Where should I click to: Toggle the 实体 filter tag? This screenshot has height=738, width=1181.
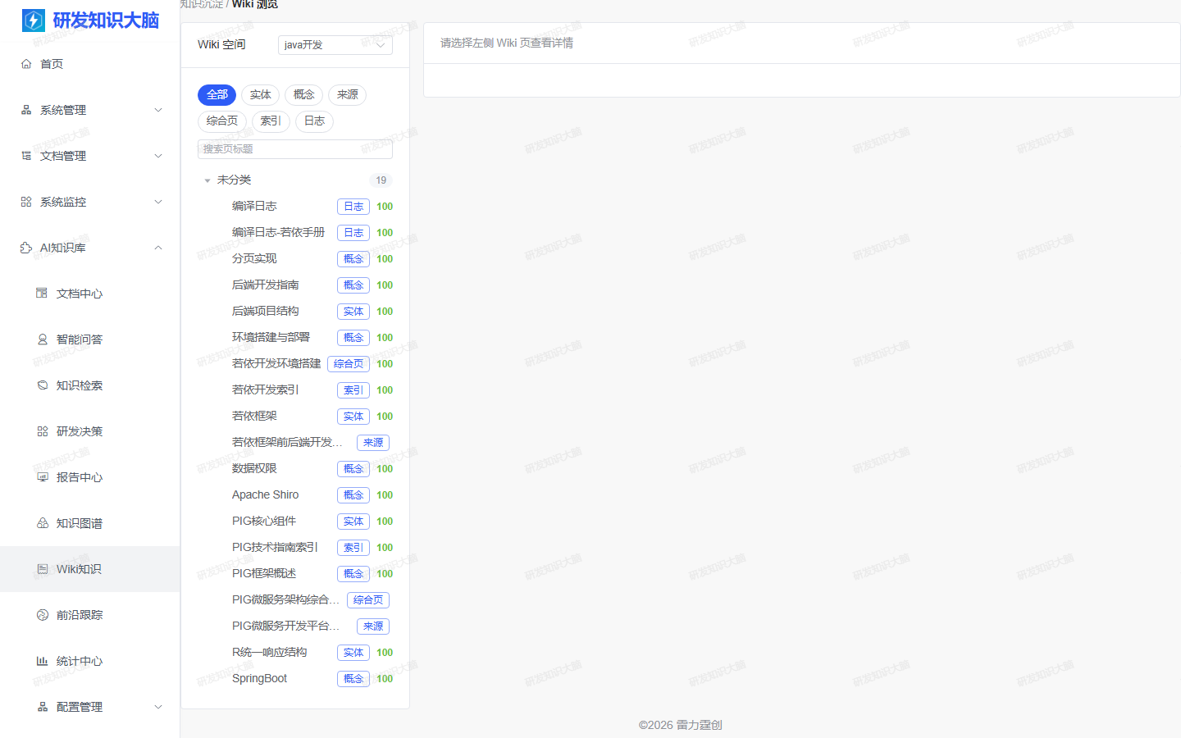click(260, 95)
